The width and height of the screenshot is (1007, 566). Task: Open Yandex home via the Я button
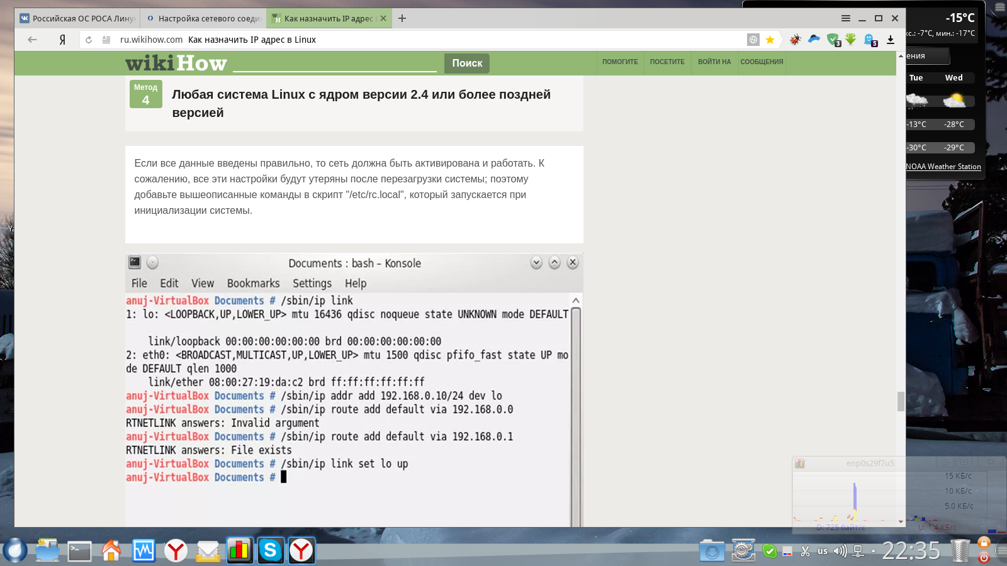(62, 40)
